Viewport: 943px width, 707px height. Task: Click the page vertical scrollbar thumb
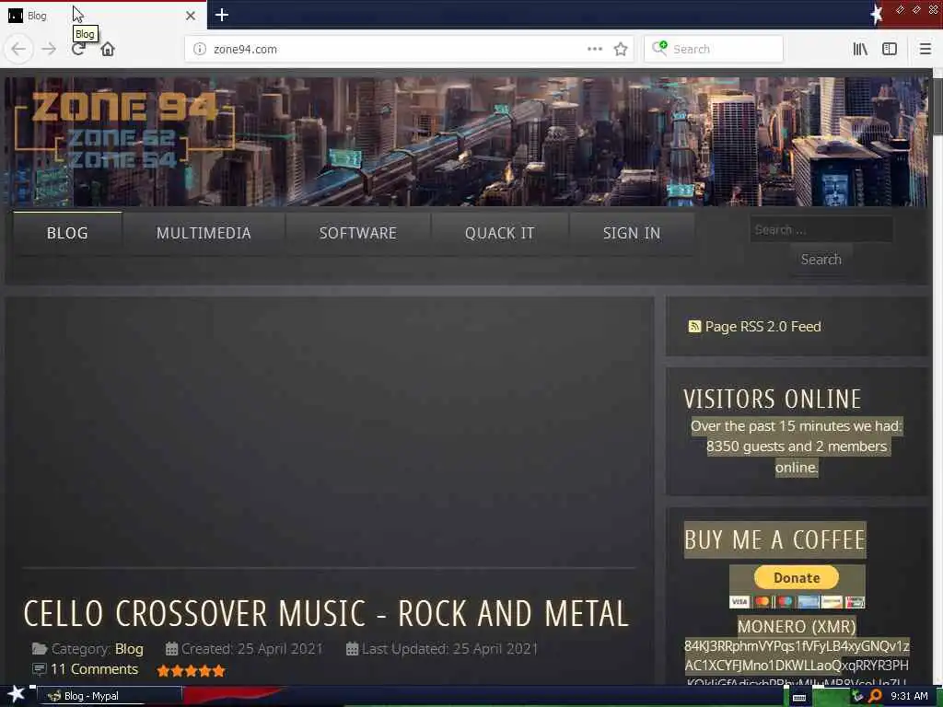937,107
